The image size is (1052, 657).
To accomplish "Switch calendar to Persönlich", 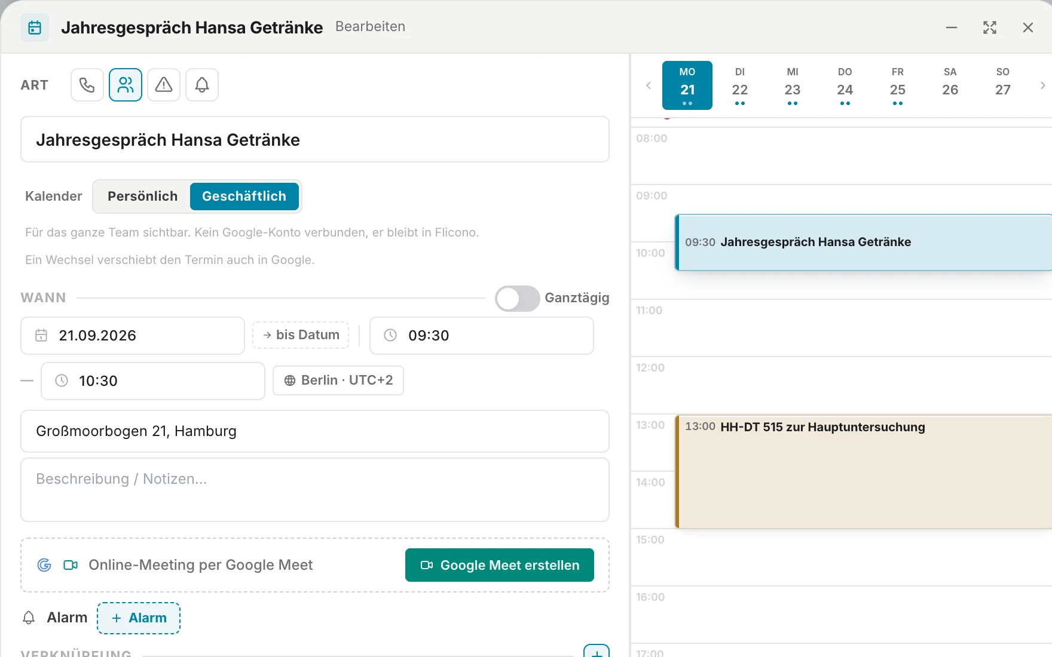I will click(x=142, y=197).
